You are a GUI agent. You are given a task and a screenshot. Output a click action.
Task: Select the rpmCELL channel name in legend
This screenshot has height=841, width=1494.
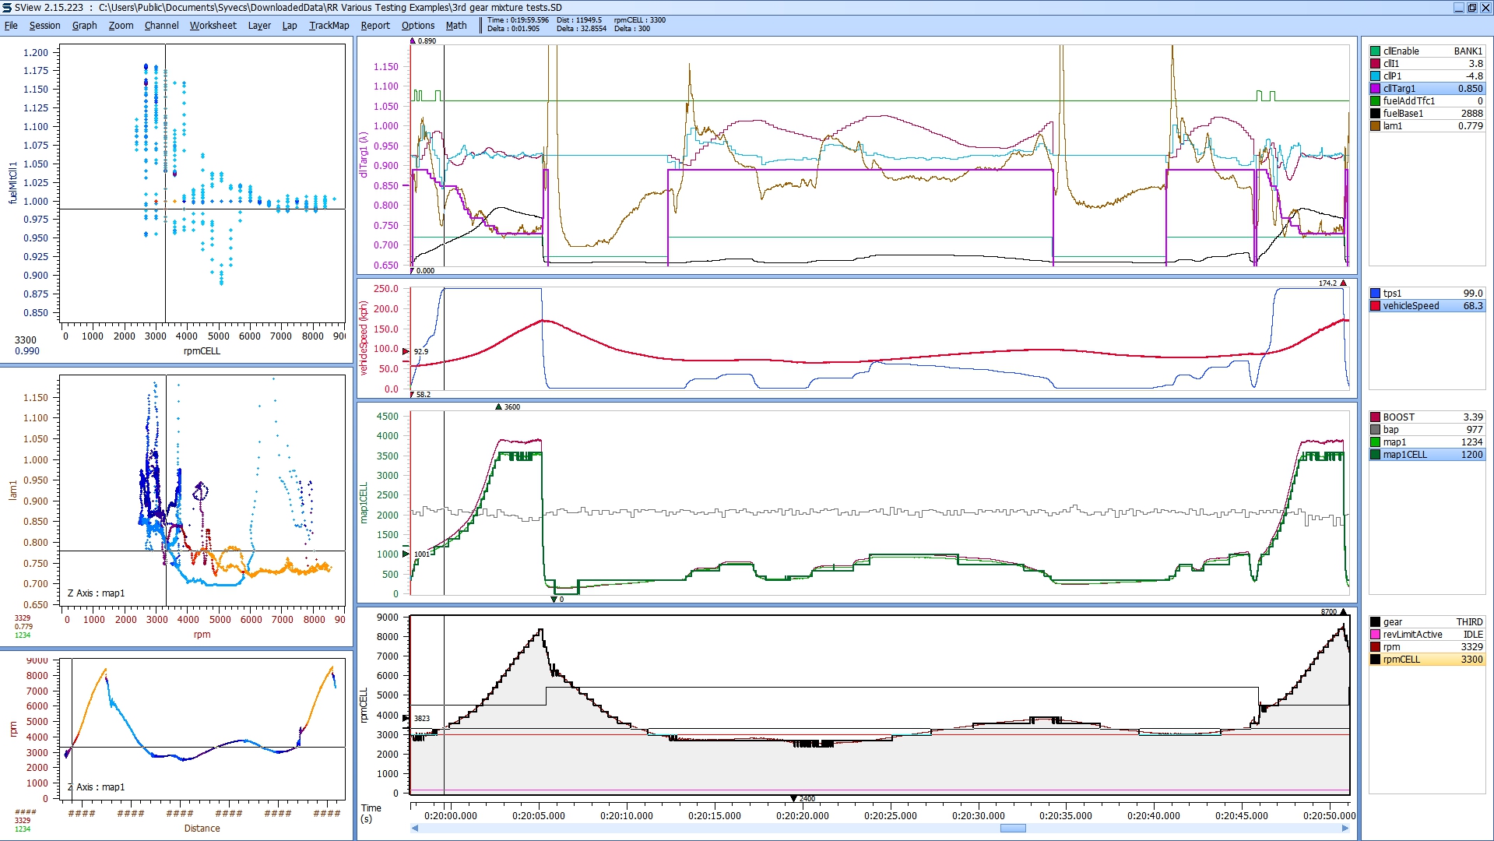pos(1401,660)
